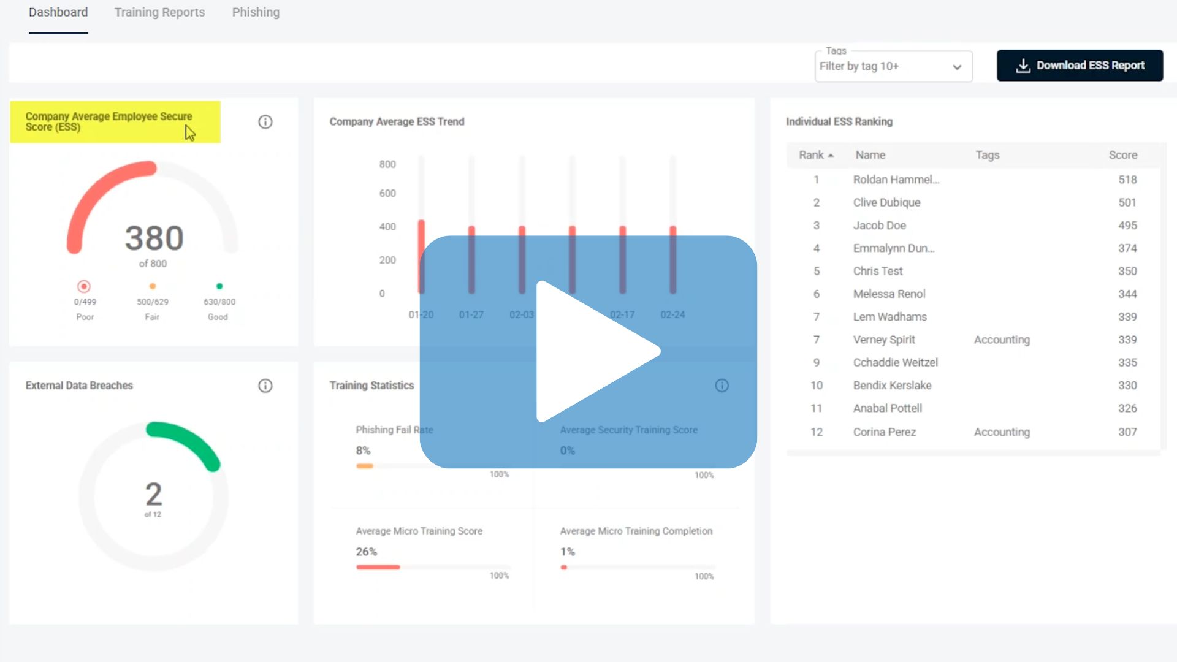Select Bendix Kerslake in the ranking

[x=892, y=386]
